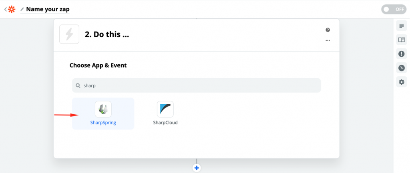Click the 'Name your zap' title
The image size is (410, 173).
pos(47,9)
